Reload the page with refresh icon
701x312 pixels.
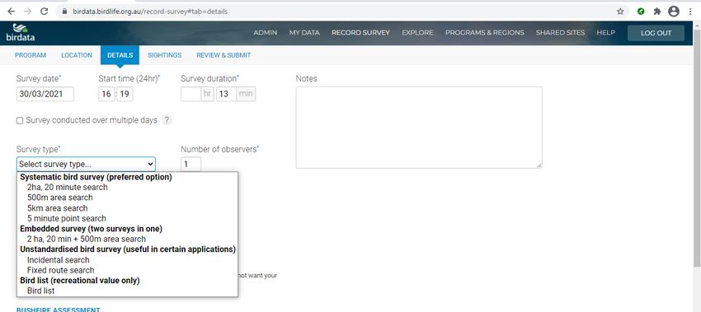45,12
